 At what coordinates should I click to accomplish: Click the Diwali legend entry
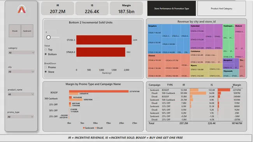click(99, 128)
